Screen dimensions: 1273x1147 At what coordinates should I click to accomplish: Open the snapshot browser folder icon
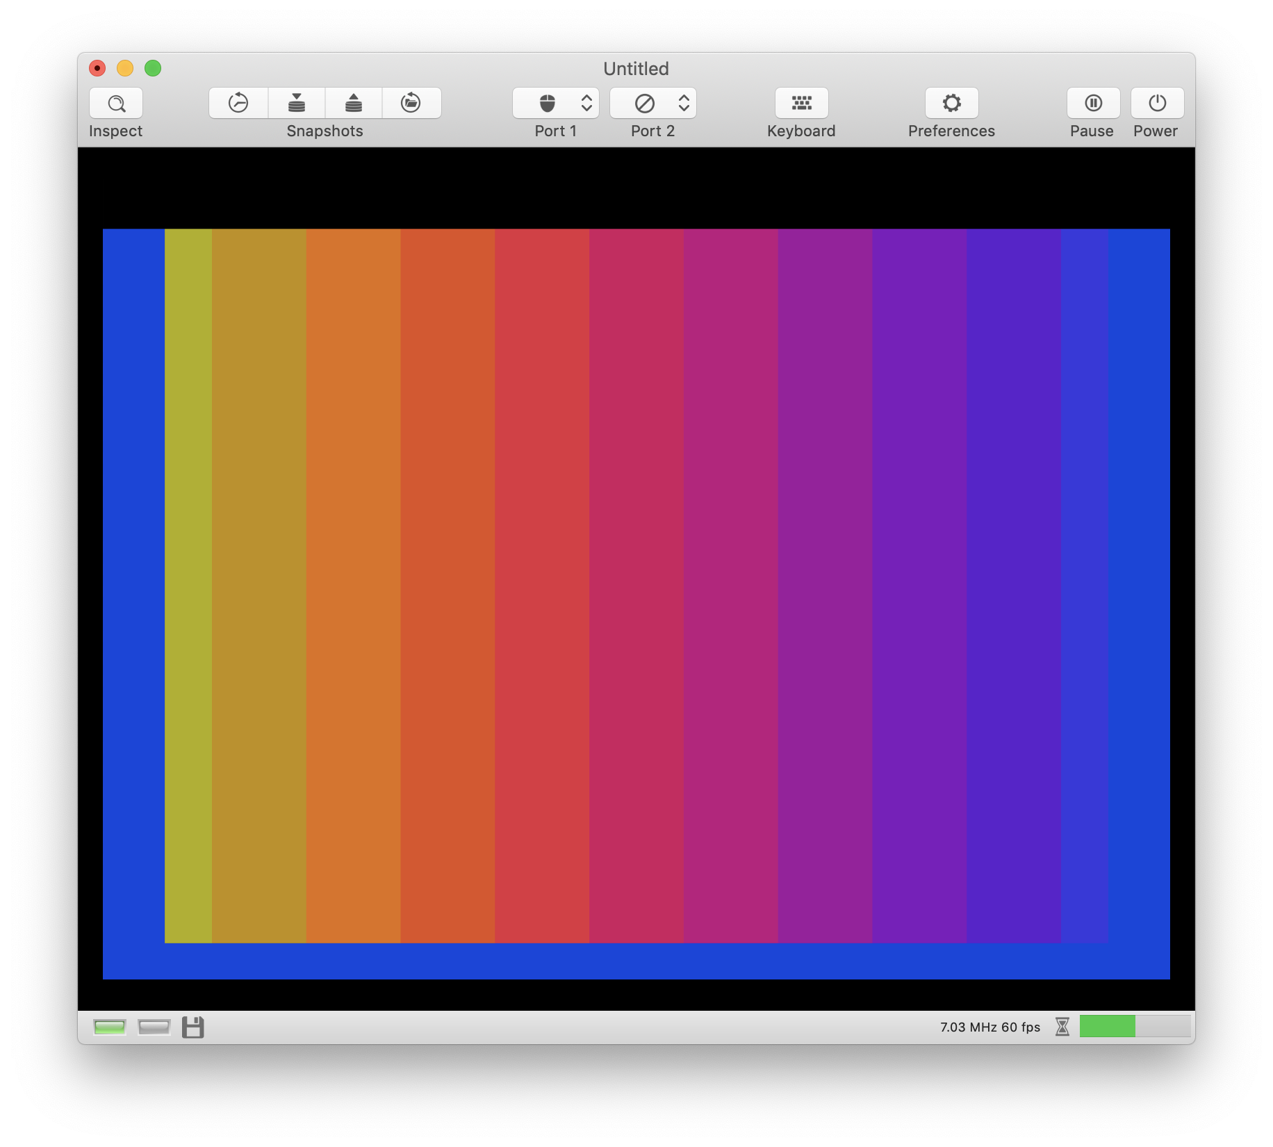click(411, 103)
